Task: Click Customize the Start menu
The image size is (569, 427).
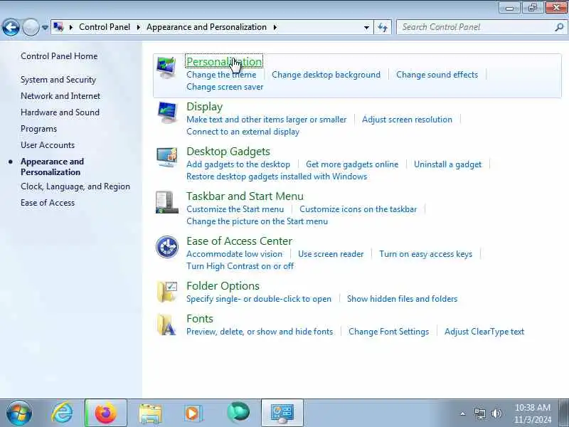Action: [x=235, y=209]
